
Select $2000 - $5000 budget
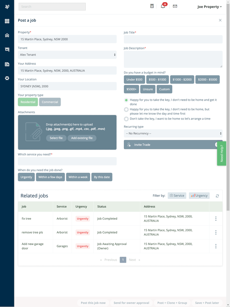click(208, 80)
